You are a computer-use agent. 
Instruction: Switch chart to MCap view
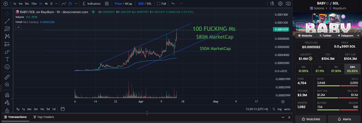tap(129, 4)
